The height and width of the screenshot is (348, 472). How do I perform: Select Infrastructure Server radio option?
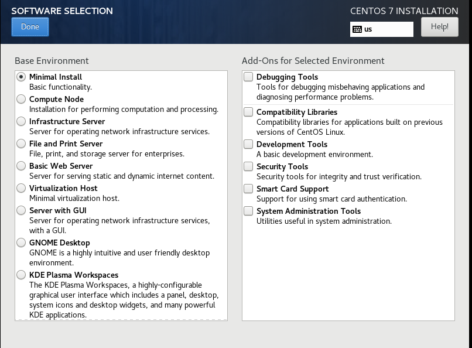point(22,121)
